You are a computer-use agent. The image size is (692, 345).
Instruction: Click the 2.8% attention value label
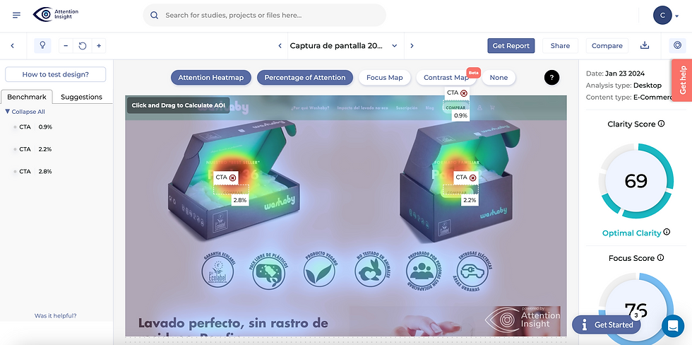239,200
